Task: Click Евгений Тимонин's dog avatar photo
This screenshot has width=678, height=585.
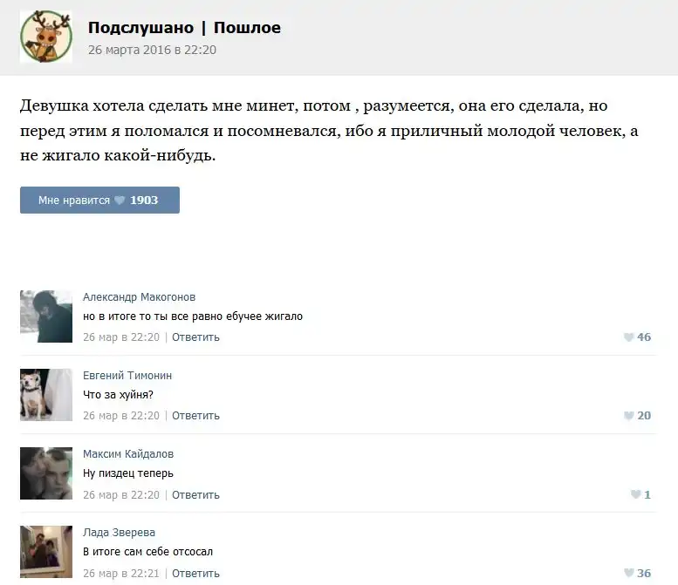Action: pyautogui.click(x=46, y=395)
